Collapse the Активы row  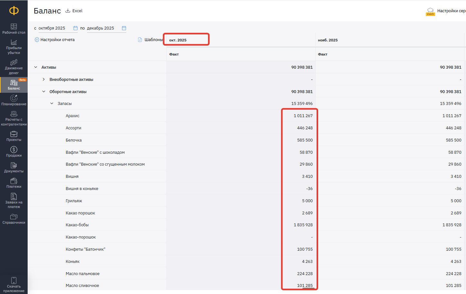click(x=36, y=67)
